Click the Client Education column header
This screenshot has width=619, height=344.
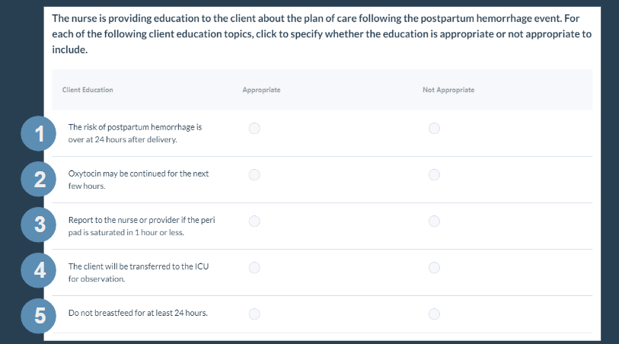tap(88, 90)
